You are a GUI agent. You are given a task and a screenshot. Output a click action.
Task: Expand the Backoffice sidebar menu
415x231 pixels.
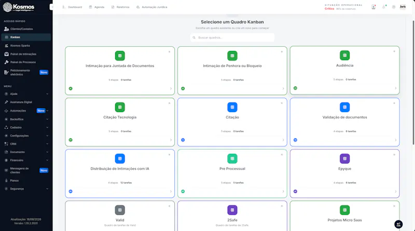coord(26,119)
